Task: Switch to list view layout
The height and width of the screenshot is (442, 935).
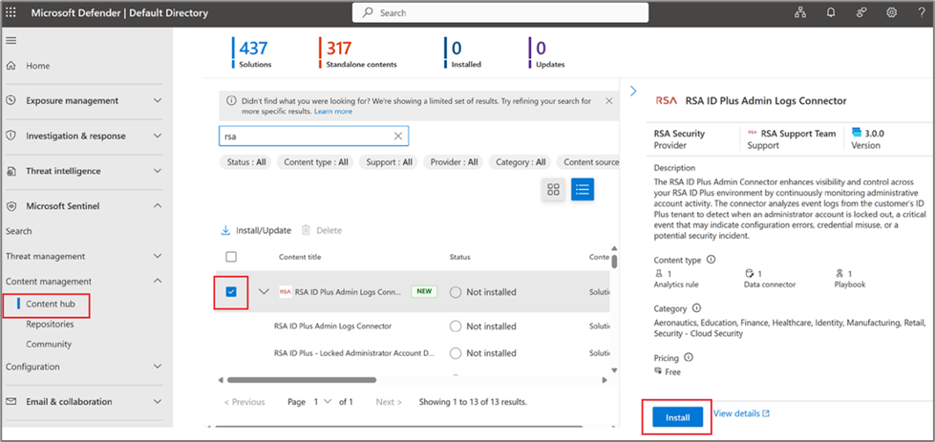Action: click(582, 190)
